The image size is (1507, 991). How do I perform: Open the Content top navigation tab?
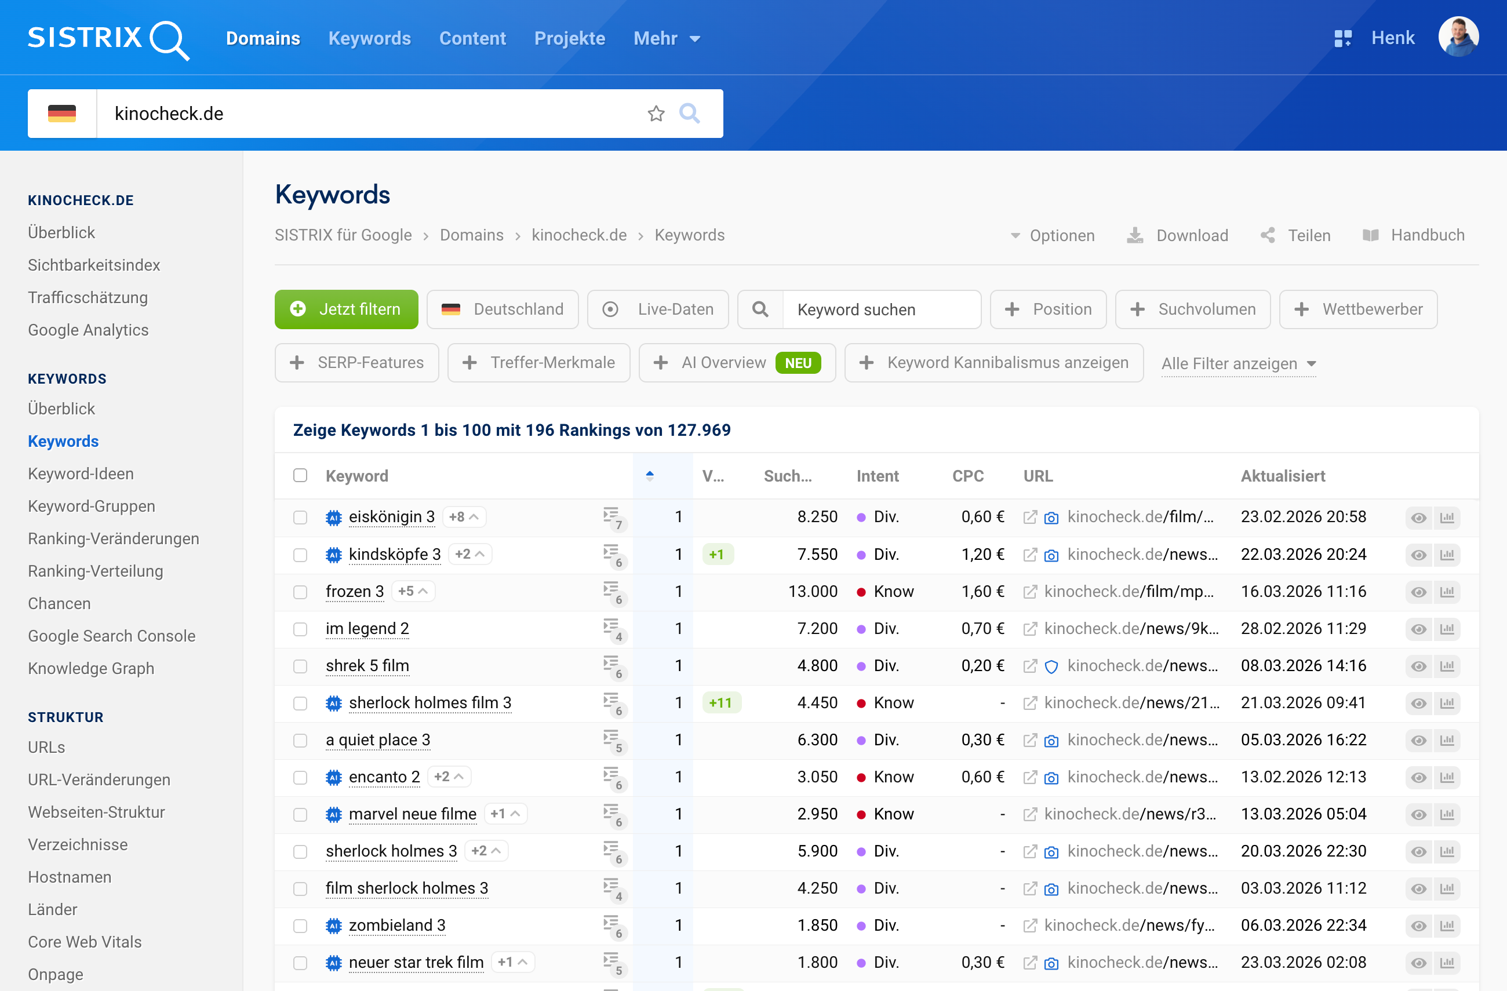(x=472, y=39)
